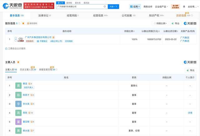
Task: Switch to the 法律诉讼 tab
Action: 44,15
